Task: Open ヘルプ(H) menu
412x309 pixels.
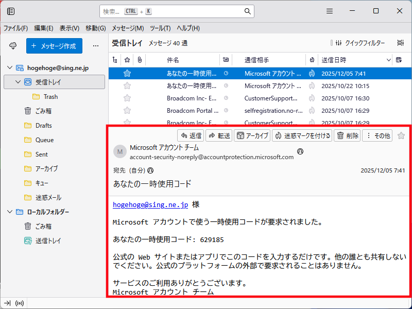Action: [x=188, y=28]
